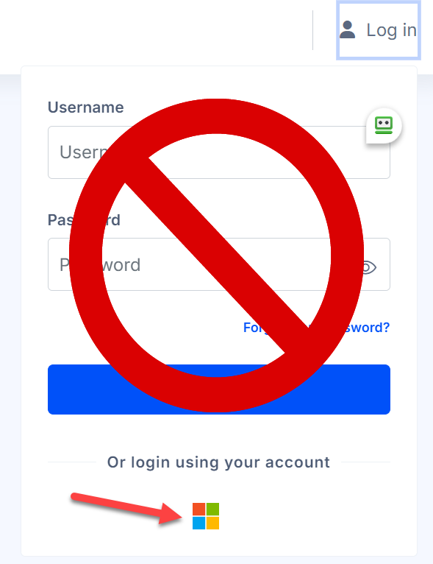Click the "Or login using your account" text
This screenshot has width=433, height=564.
[218, 462]
